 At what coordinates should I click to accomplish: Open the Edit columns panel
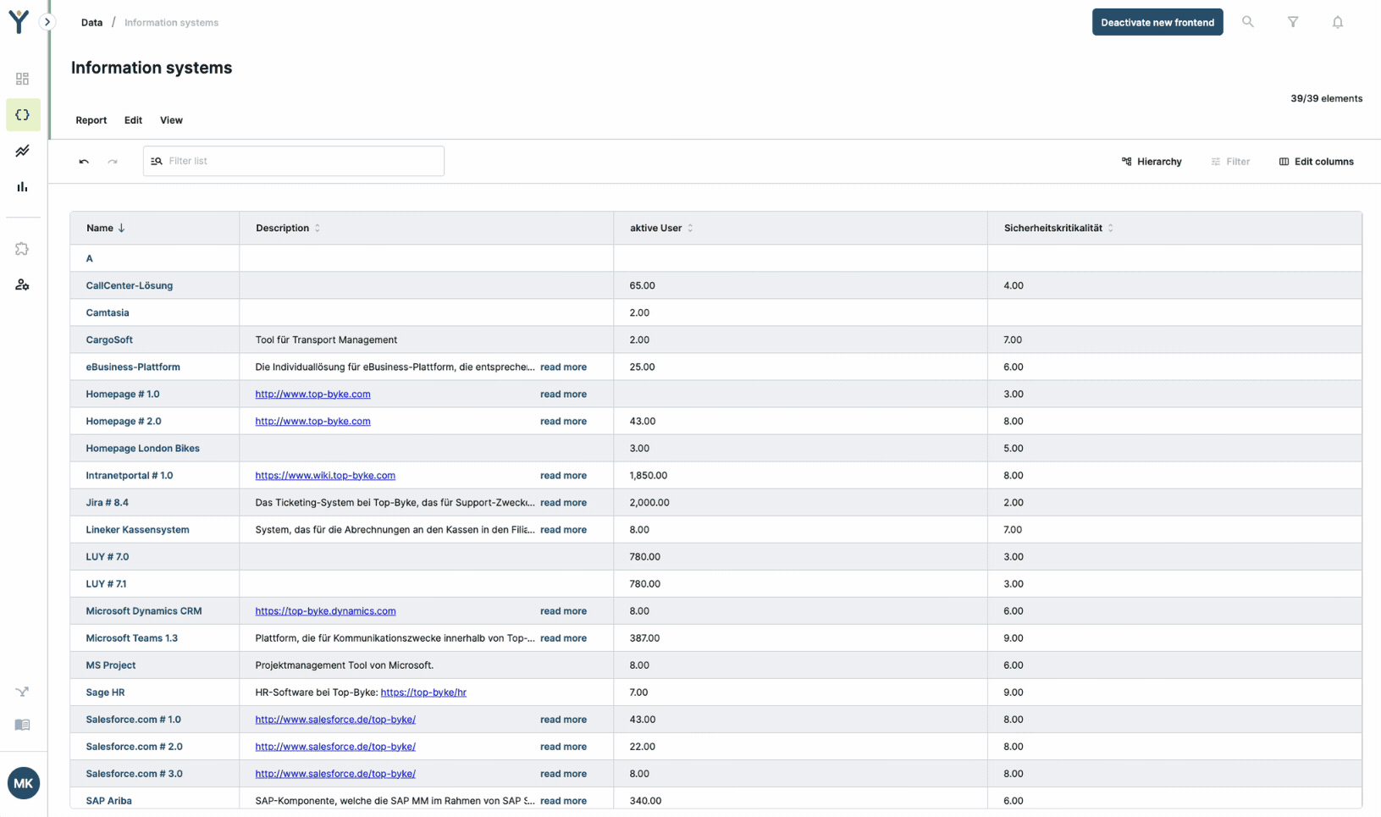1316,162
